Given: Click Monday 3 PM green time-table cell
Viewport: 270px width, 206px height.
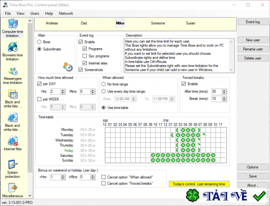Looking at the screenshot, I should click(183, 130).
